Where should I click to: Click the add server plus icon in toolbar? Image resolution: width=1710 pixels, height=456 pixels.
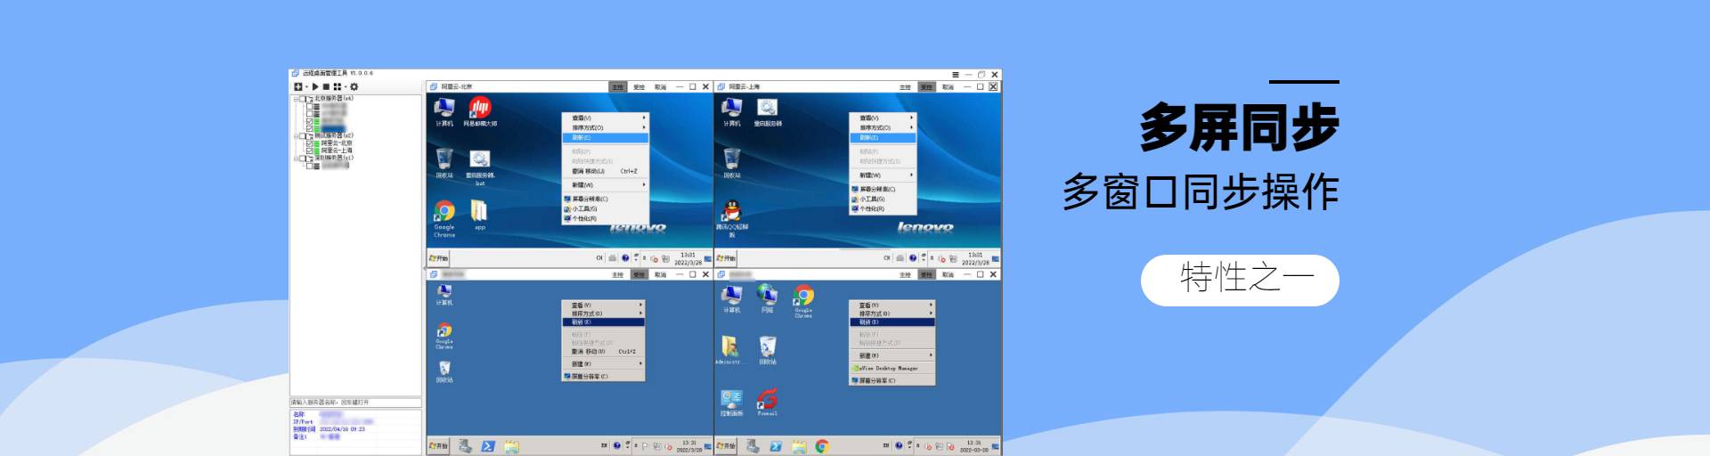click(298, 86)
